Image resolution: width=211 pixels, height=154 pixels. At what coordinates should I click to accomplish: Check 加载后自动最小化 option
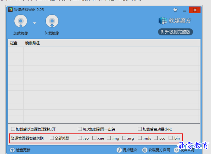(x=140, y=129)
